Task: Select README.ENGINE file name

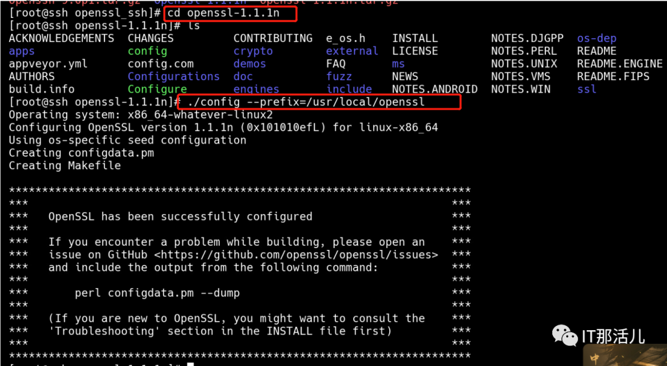Action: click(620, 64)
